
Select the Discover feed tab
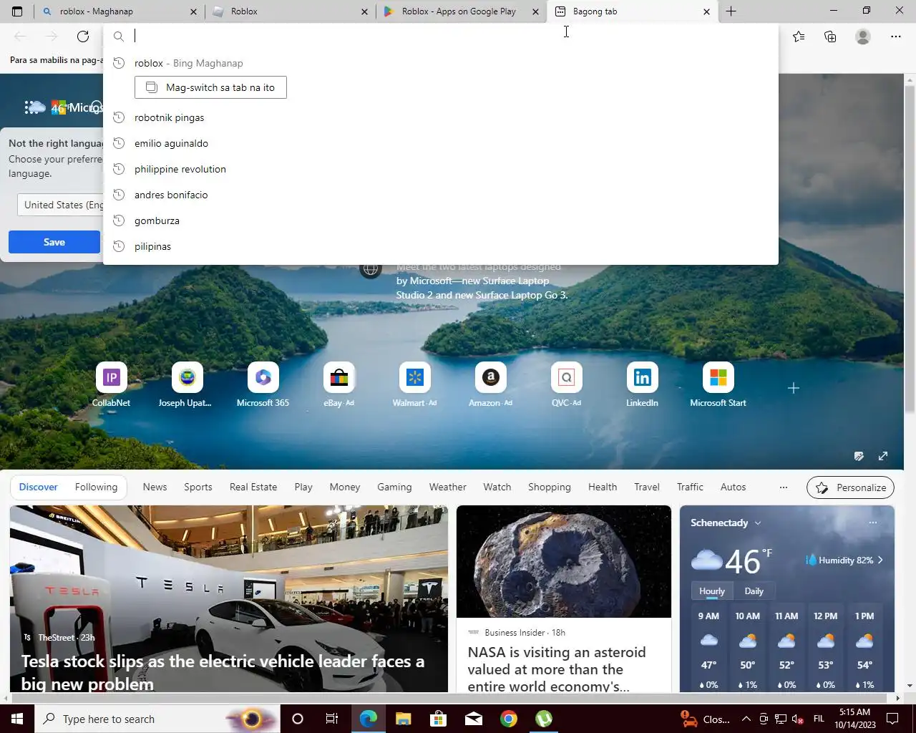click(38, 487)
